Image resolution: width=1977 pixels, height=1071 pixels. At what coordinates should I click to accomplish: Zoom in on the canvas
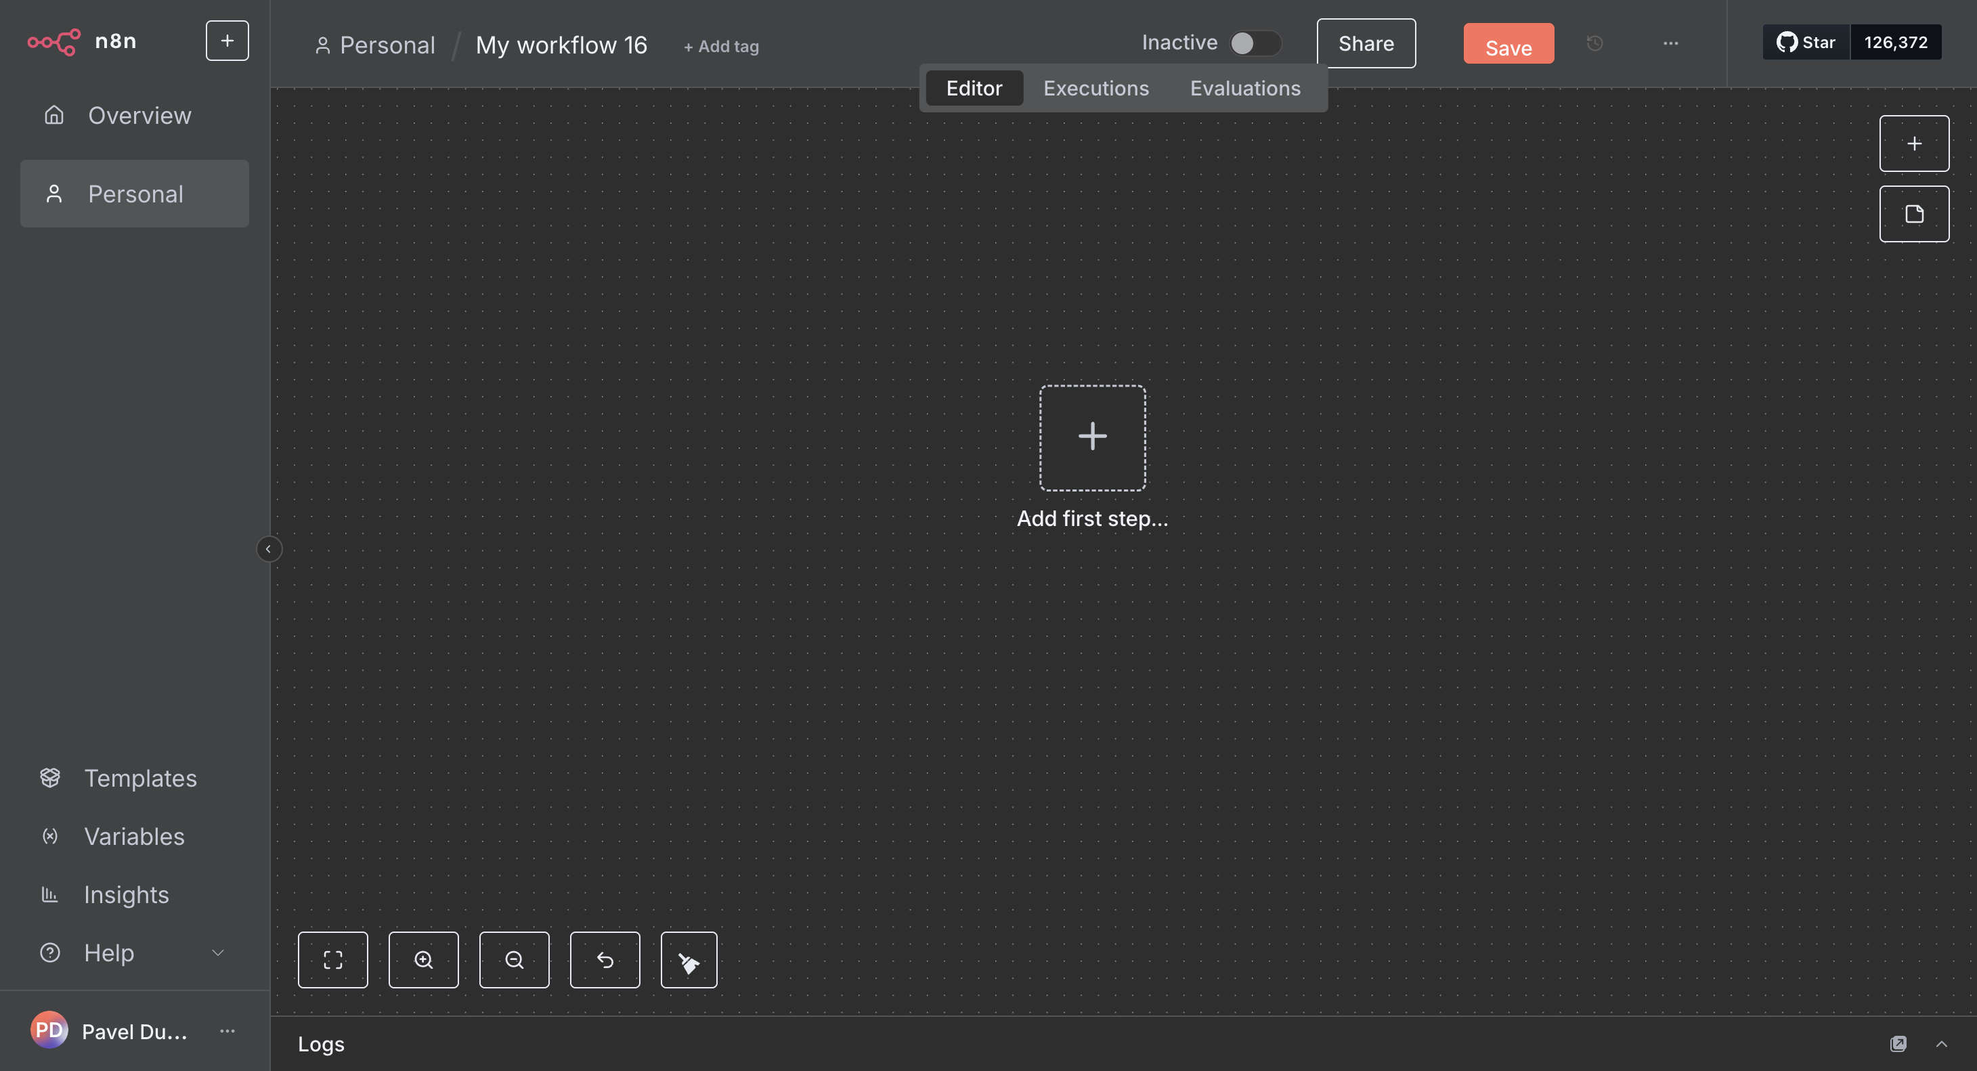click(423, 960)
